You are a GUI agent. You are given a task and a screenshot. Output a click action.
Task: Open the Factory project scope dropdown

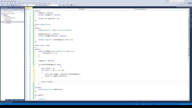[x=52, y=9]
